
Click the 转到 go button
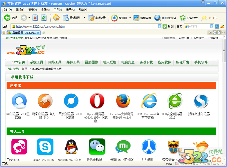(x=169, y=27)
